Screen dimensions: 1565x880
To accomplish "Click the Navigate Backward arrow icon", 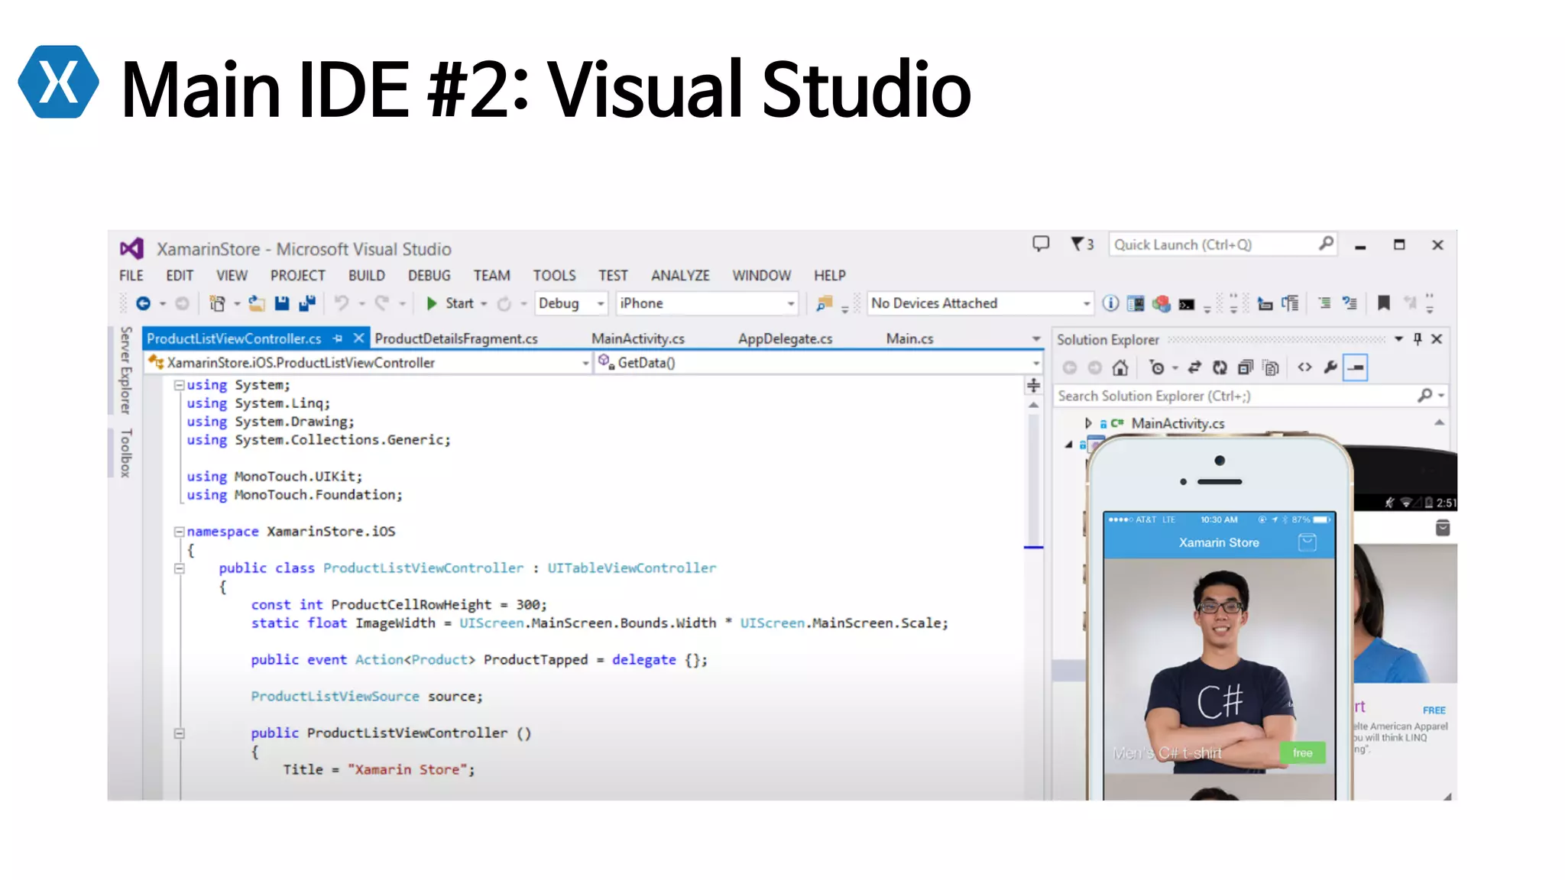I will (143, 303).
